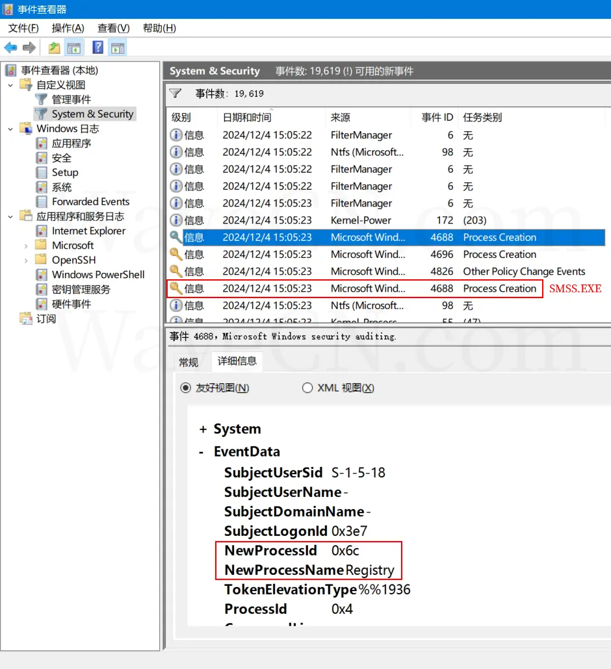Click the 密钥管理服务 log icon
This screenshot has height=669, width=611.
(42, 289)
